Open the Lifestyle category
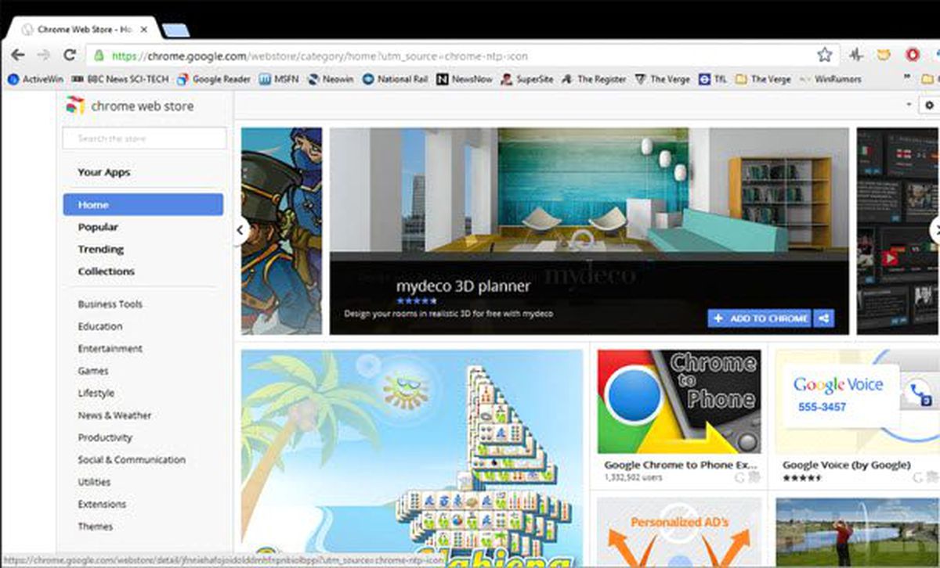This screenshot has height=568, width=940. (96, 393)
